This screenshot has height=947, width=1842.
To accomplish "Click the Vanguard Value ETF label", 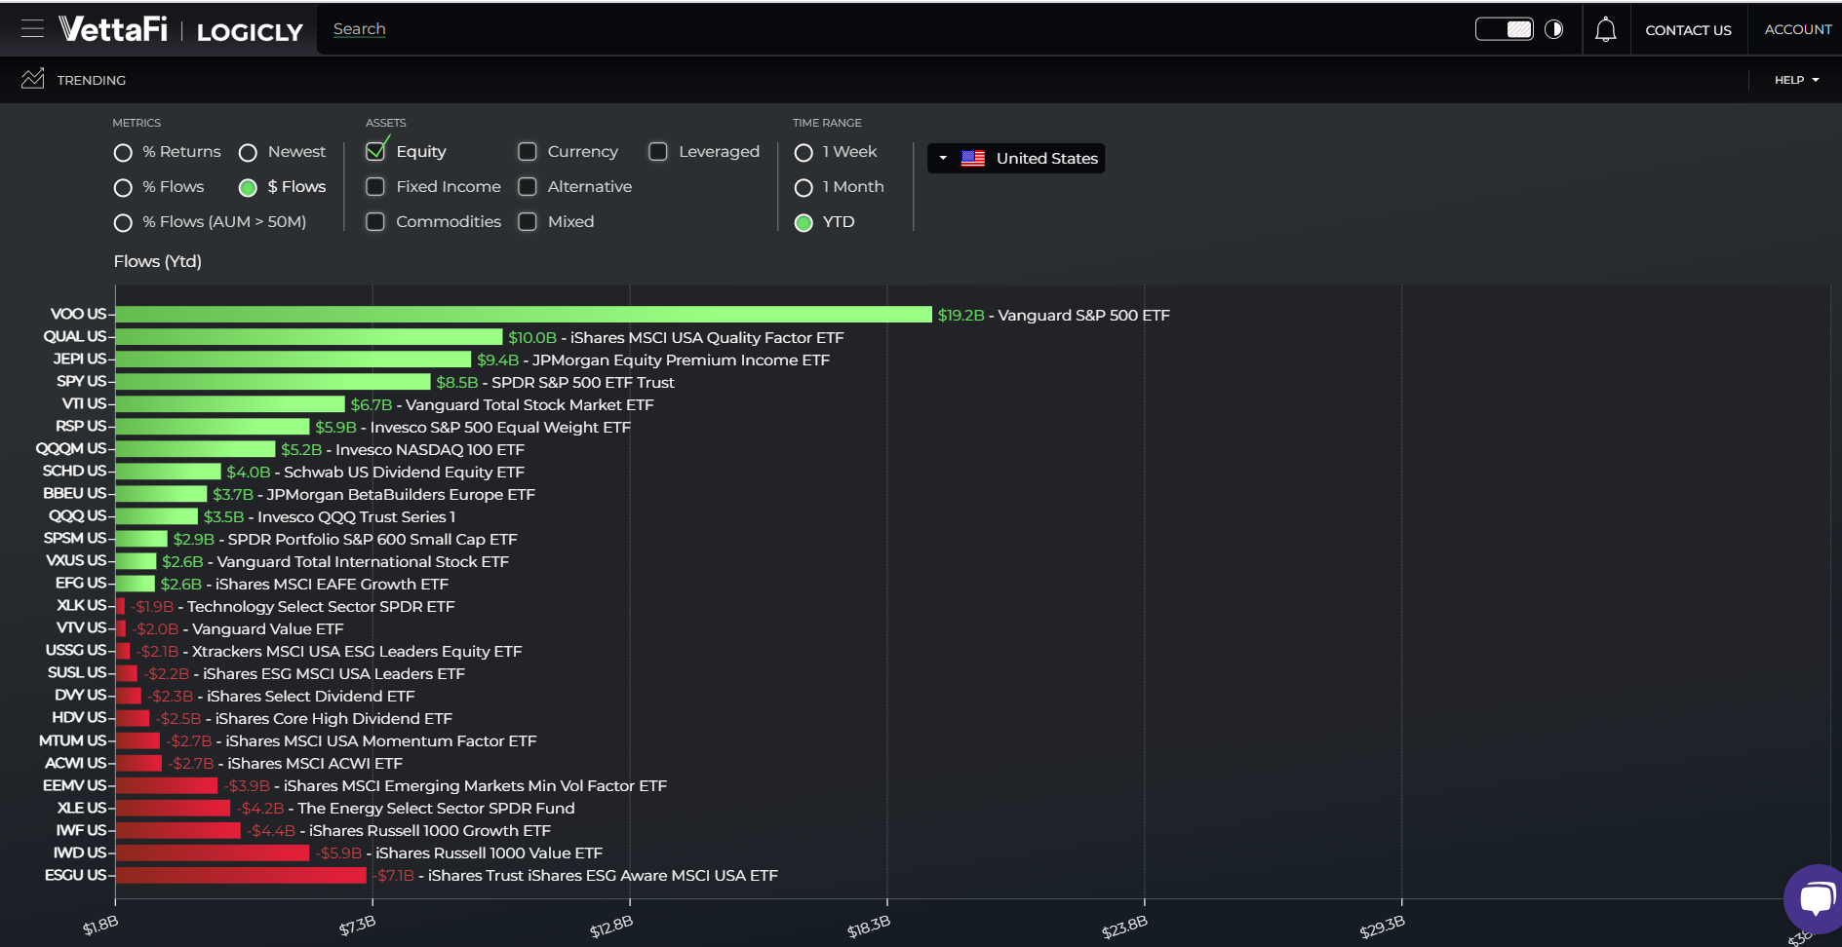I will coord(267,629).
